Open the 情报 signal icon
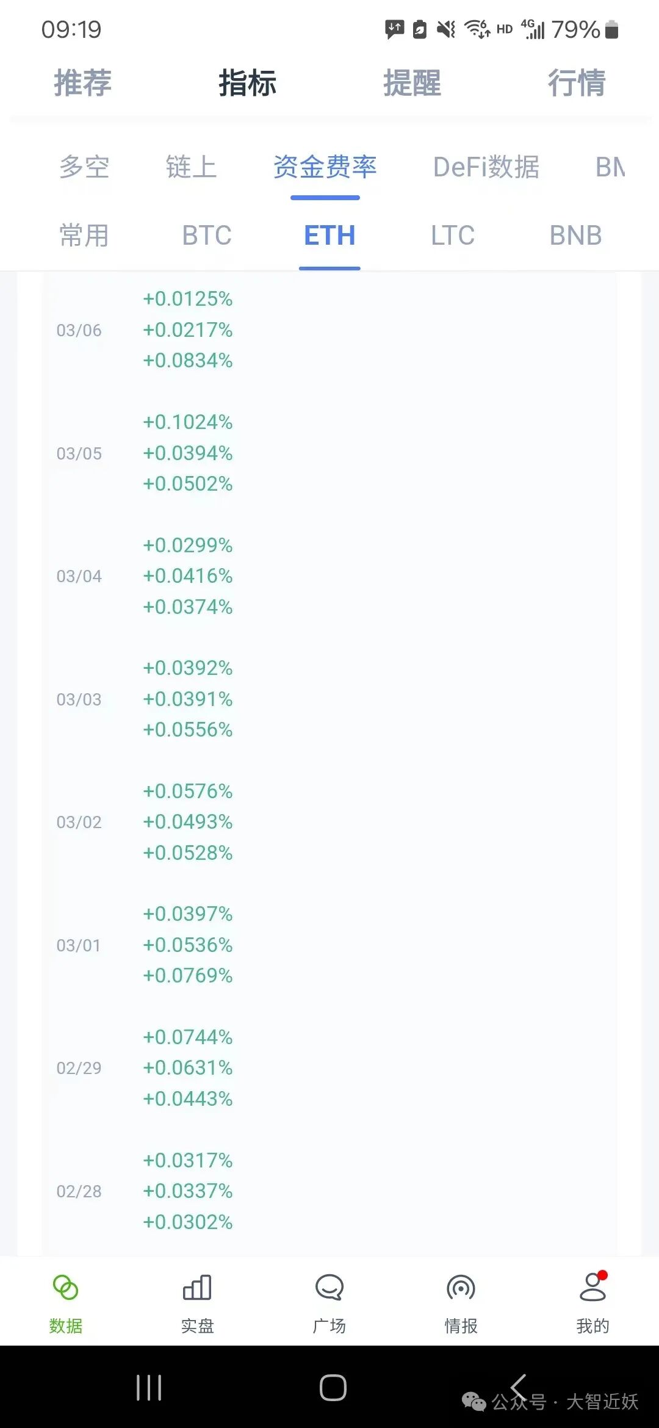This screenshot has width=659, height=1428. click(461, 1288)
